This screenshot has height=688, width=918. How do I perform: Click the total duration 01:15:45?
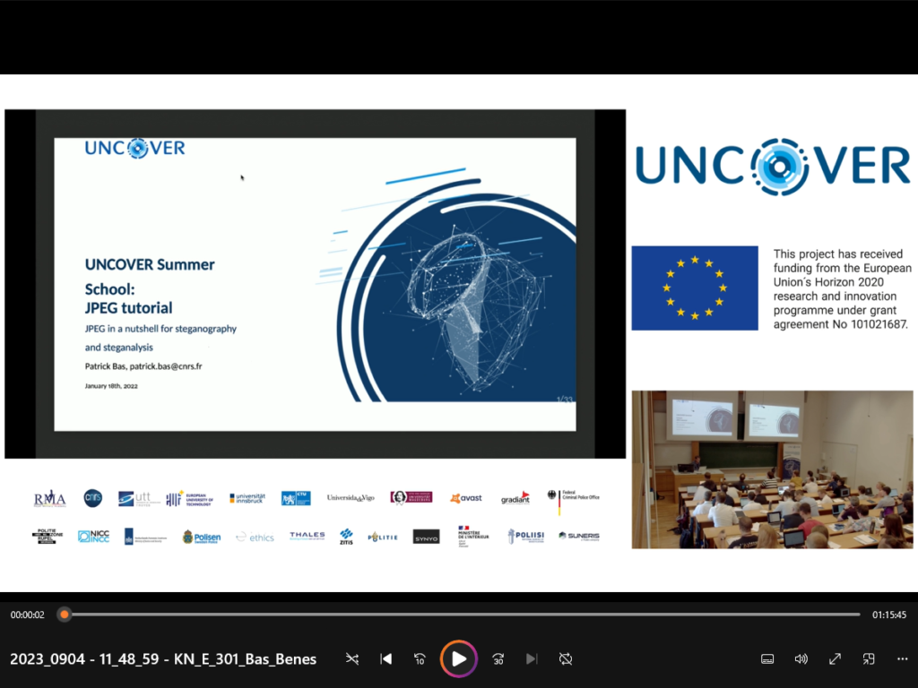click(x=889, y=615)
